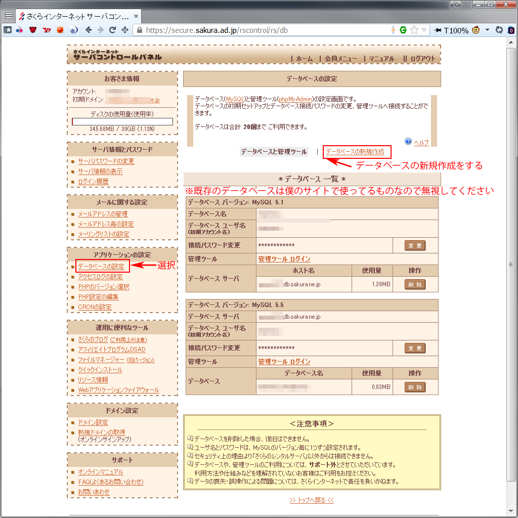This screenshot has width=518, height=518.
Task: Click ログアウト to log out
Action: pyautogui.click(x=423, y=59)
